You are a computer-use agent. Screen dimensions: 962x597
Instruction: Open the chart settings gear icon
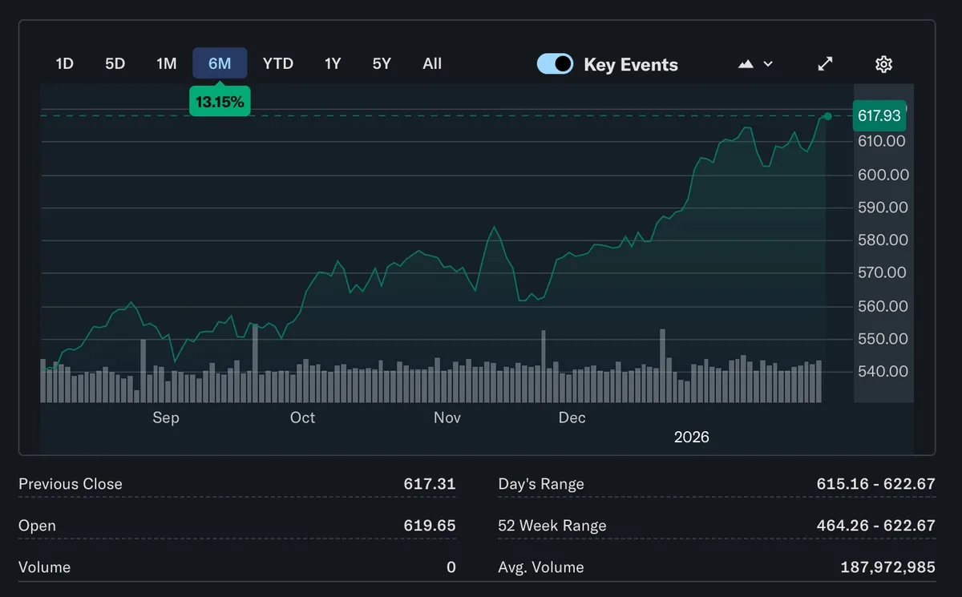click(883, 64)
